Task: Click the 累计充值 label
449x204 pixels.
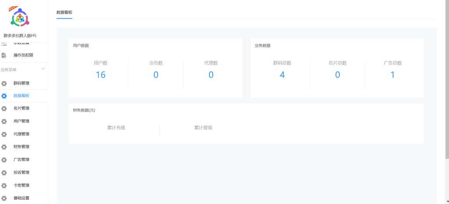Action: 116,128
